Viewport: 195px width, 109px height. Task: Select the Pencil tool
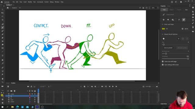pyautogui.click(x=2, y=34)
